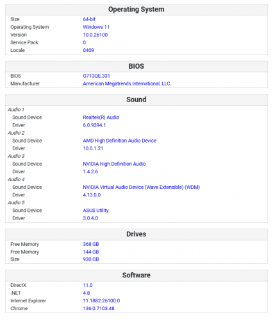
Task: Click the Internet Explorer label
Action: pyautogui.click(x=28, y=300)
